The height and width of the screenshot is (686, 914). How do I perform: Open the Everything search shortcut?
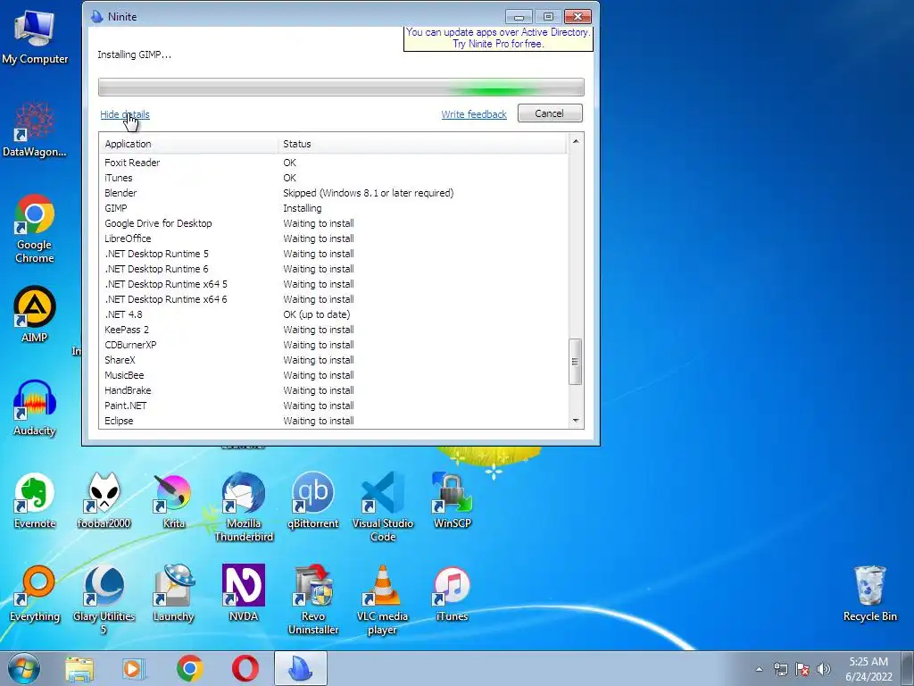click(x=35, y=594)
